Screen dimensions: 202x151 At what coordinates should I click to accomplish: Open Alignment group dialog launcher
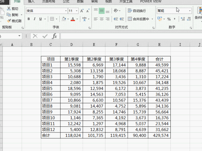153,28
